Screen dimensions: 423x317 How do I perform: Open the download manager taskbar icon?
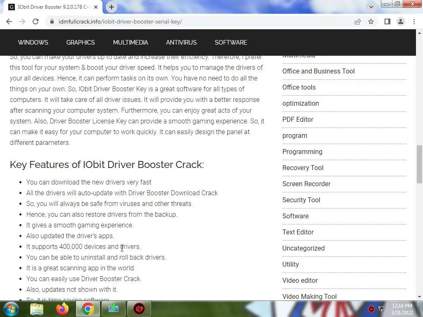(114, 309)
